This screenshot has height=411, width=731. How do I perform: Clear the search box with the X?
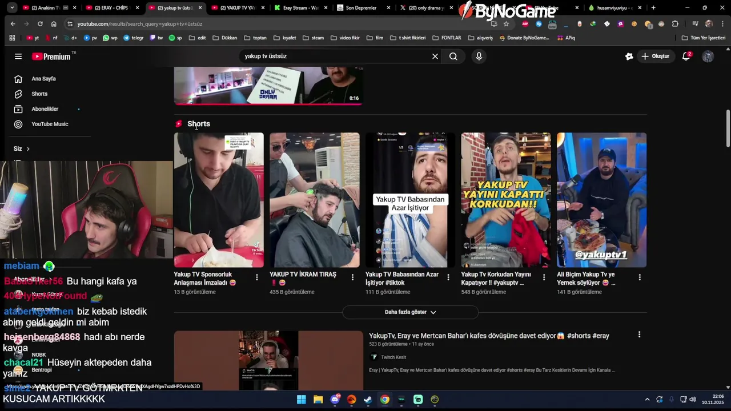[x=435, y=57]
